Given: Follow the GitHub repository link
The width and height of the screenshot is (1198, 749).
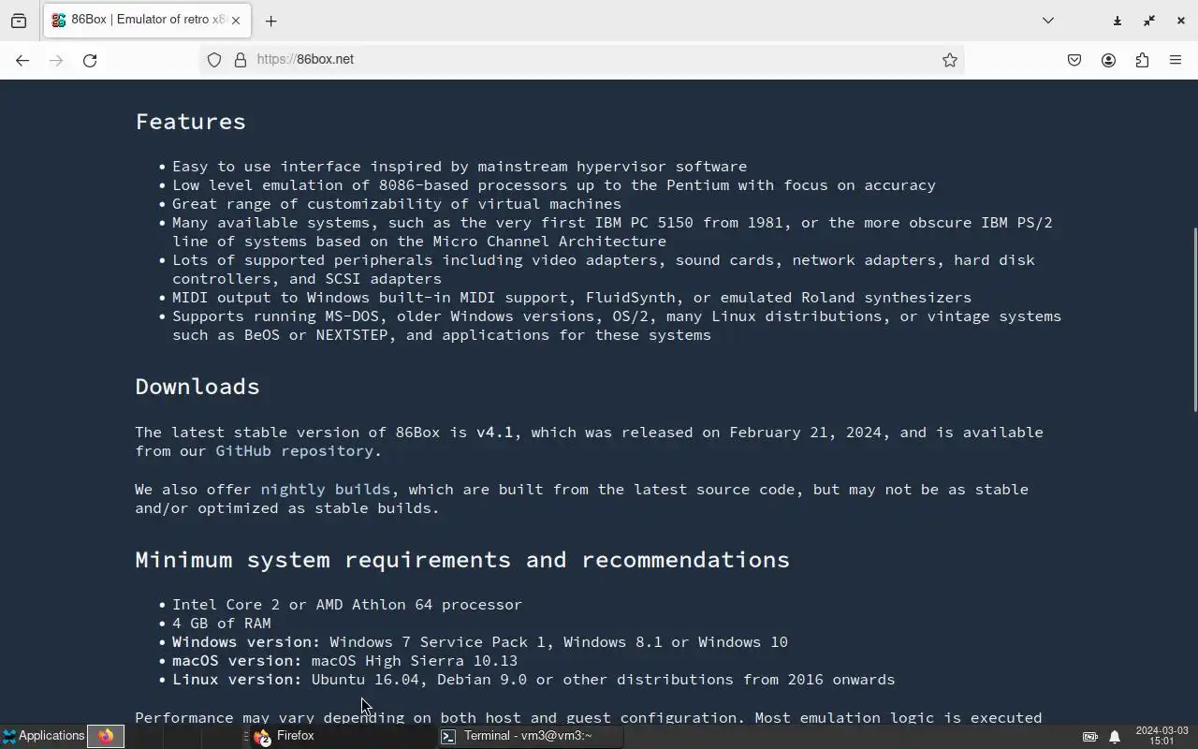Looking at the screenshot, I should pyautogui.click(x=294, y=451).
